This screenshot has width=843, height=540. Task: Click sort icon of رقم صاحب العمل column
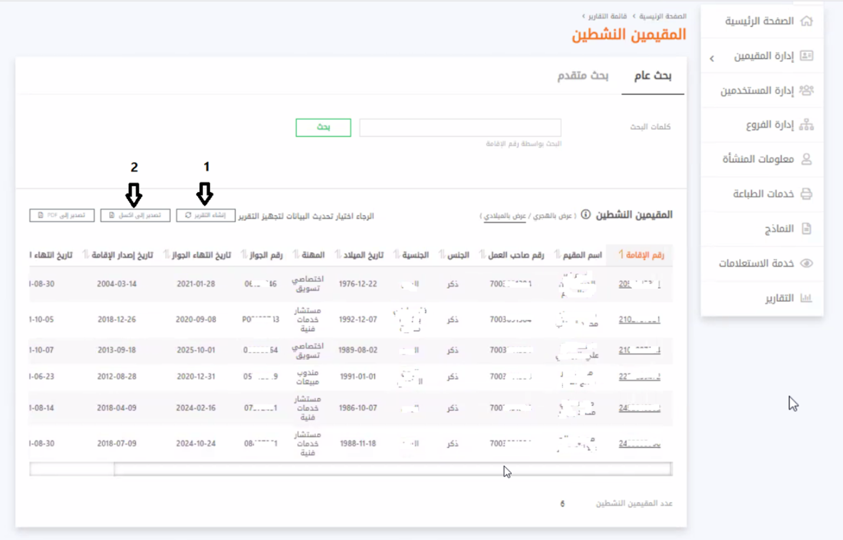(x=482, y=255)
